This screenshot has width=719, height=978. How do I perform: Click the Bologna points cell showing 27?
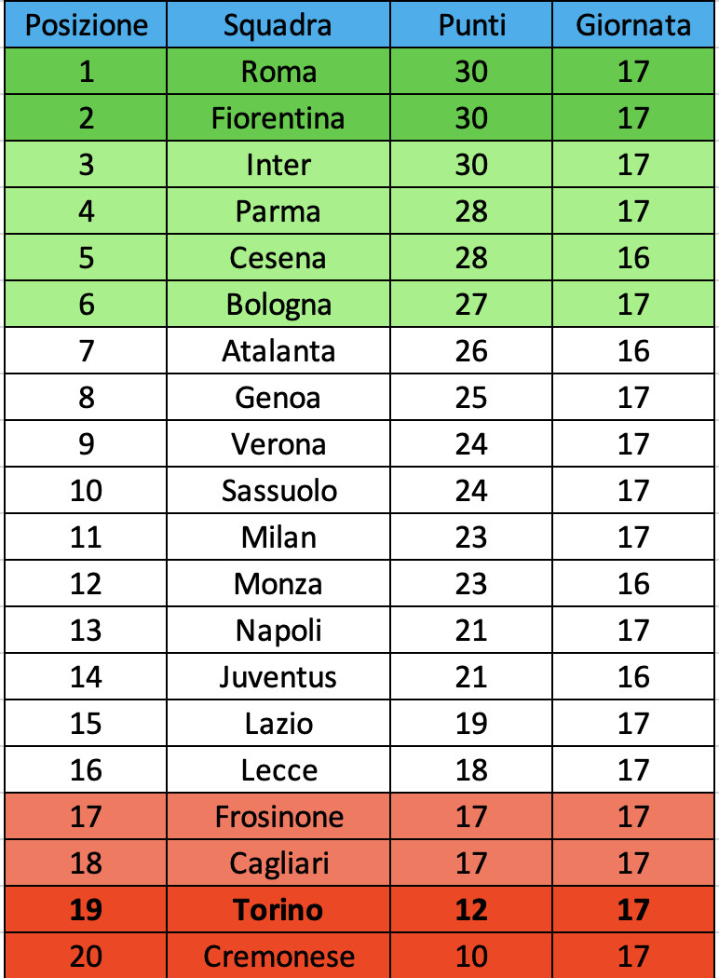(471, 305)
